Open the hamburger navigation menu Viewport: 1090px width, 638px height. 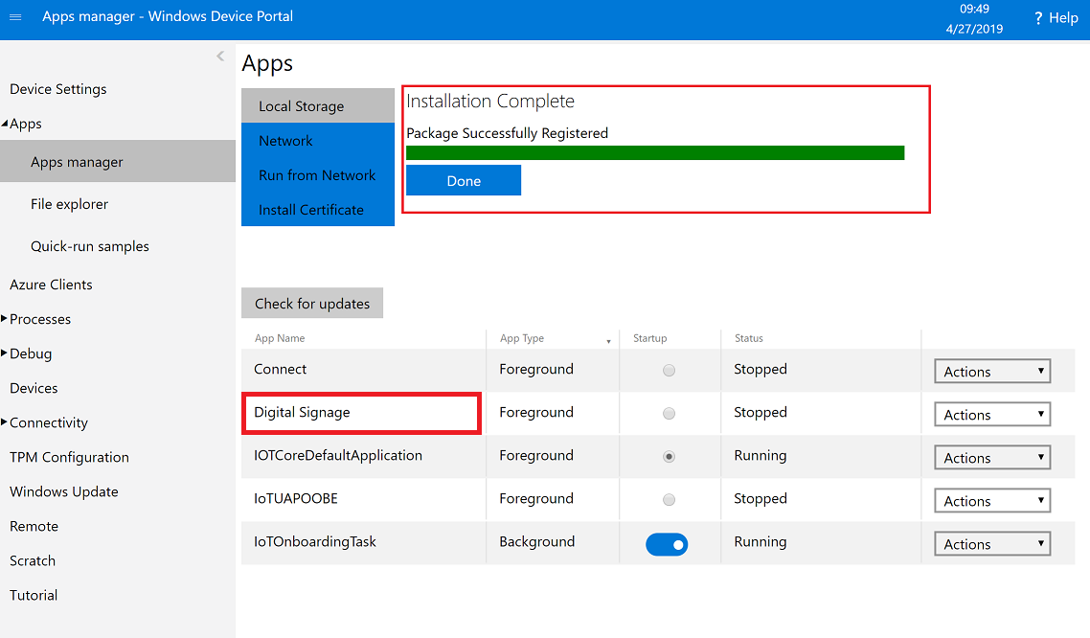[15, 17]
